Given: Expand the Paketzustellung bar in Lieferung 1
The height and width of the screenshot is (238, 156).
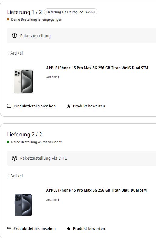Looking at the screenshot, I should click(x=81, y=36).
